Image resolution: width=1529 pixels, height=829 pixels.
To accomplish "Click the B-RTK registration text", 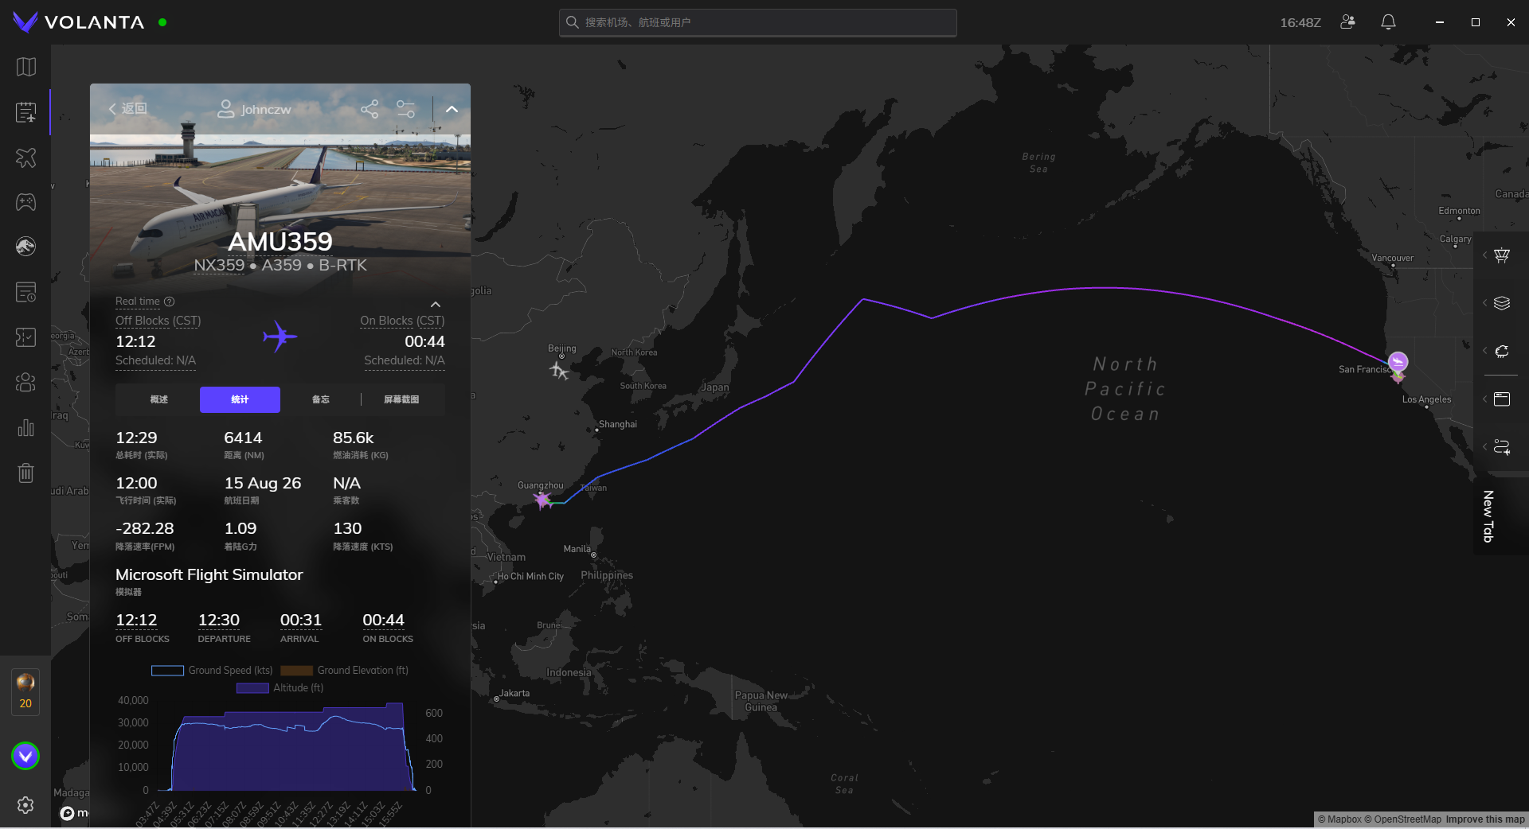I will 342,265.
